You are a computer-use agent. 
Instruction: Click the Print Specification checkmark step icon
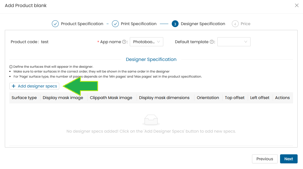[x=115, y=24]
